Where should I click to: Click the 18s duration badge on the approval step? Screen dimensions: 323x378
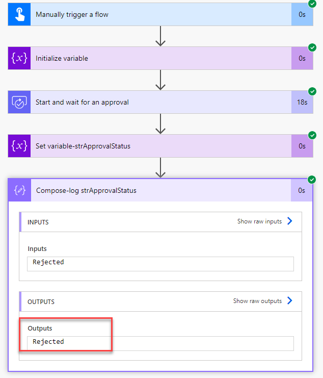[302, 102]
